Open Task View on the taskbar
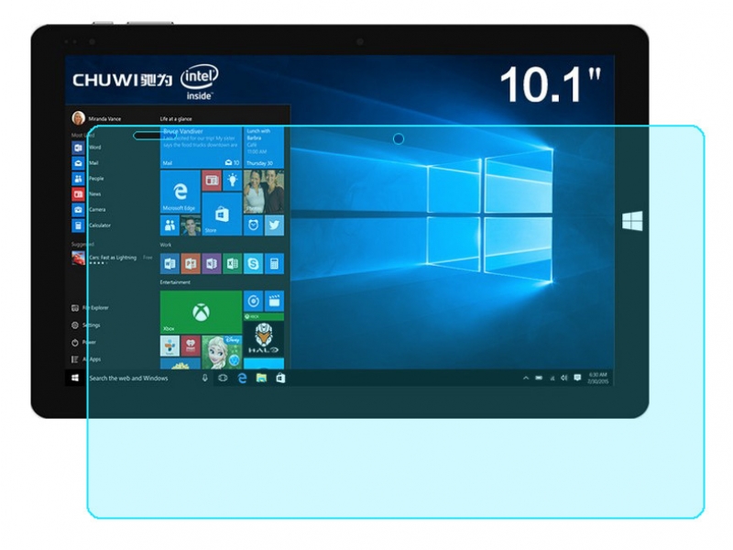This screenshot has width=733, height=550. [223, 378]
